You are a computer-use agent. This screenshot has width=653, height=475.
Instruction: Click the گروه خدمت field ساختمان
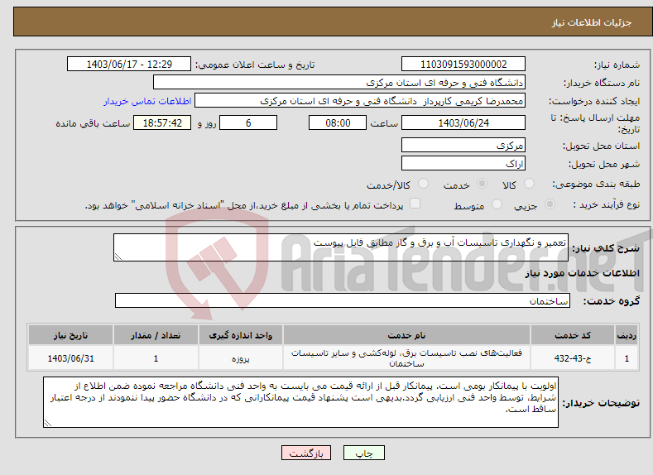(x=343, y=300)
